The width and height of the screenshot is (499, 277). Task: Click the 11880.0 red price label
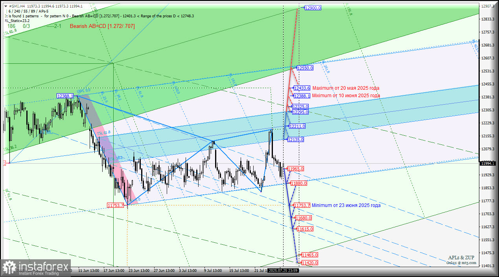click(x=298, y=183)
